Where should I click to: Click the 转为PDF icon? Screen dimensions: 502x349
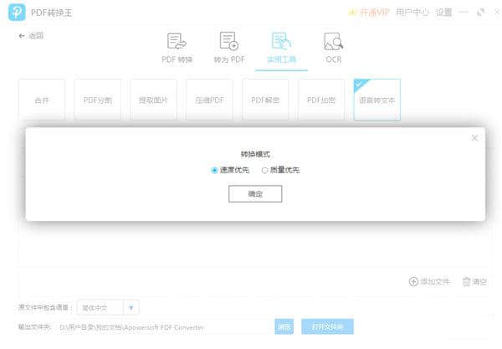click(x=228, y=42)
